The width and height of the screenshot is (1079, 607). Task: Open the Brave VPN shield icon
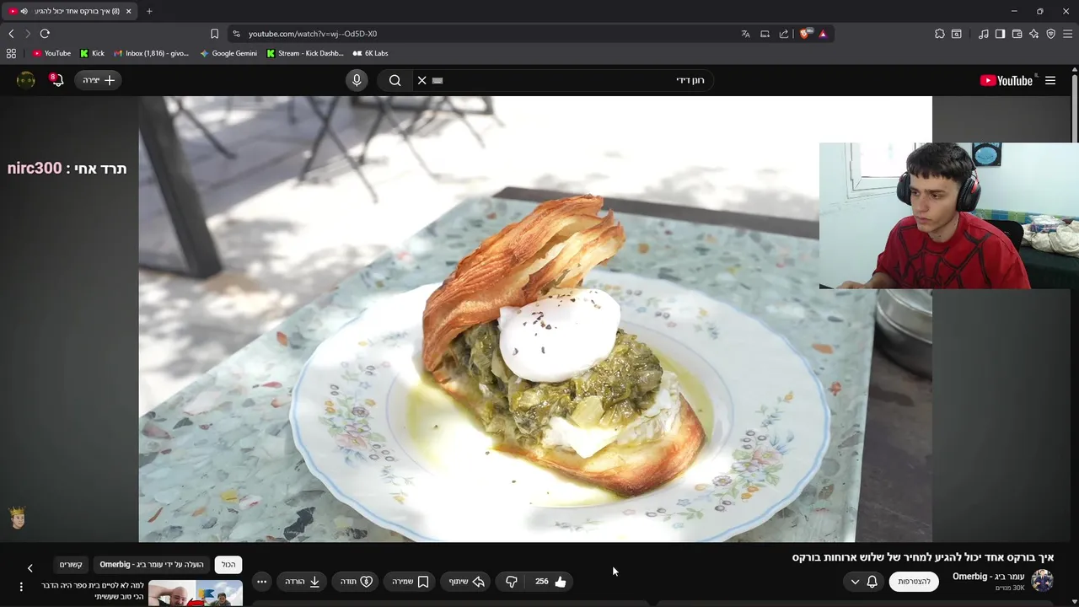click(x=1051, y=34)
